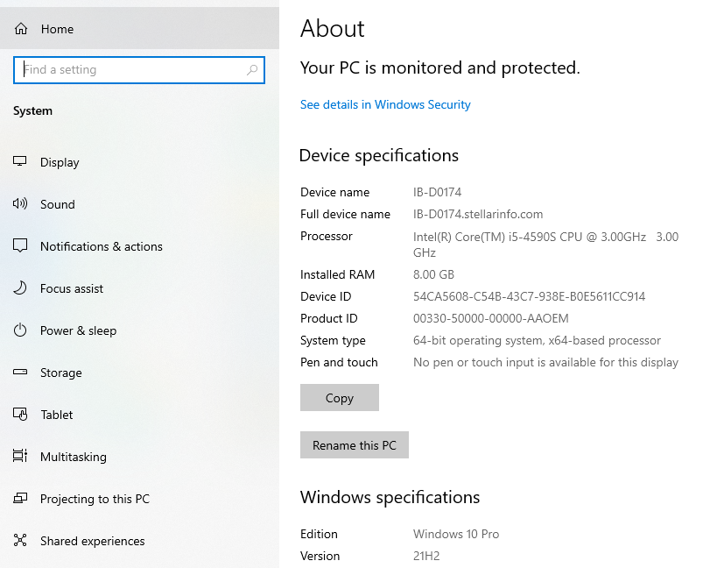The image size is (710, 568).
Task: Click the Notifications speech bubble icon
Action: pos(20,246)
